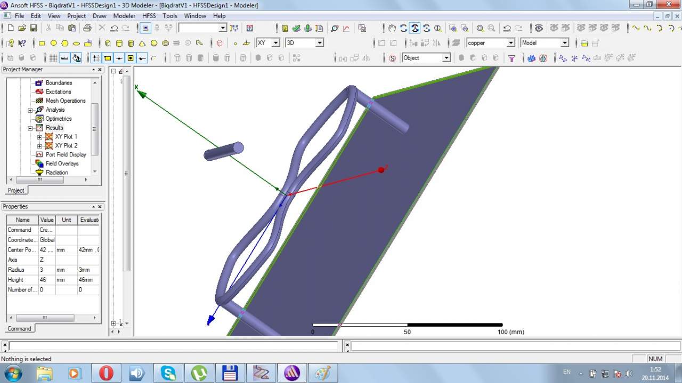The image size is (682, 383).
Task: Click the Save project icon
Action: pyautogui.click(x=33, y=28)
